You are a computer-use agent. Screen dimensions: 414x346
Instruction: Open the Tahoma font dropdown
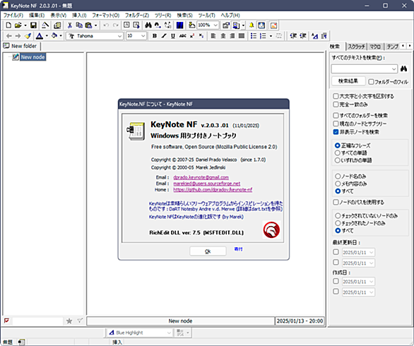119,36
